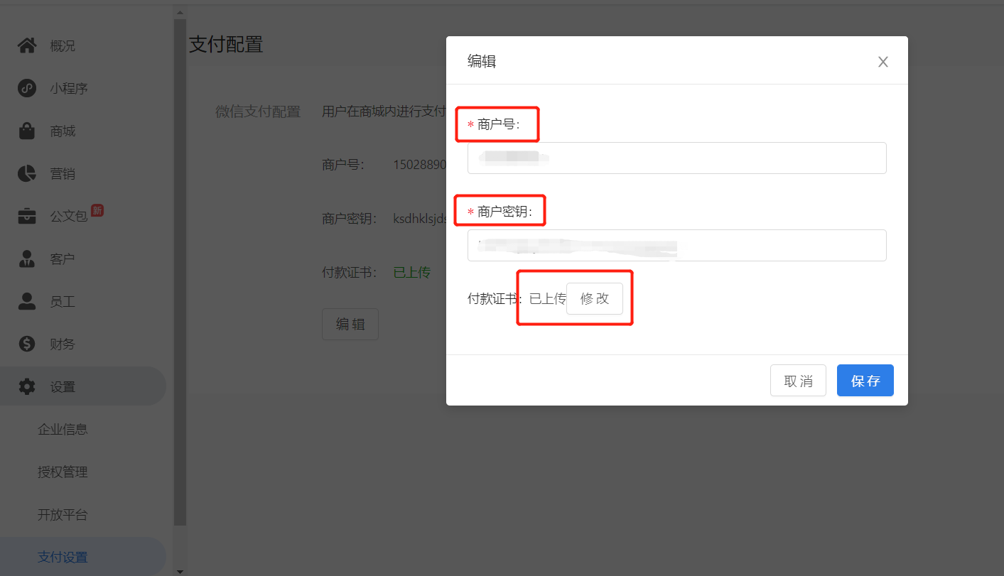Click the pie chart icon beside 营销
Image resolution: width=1004 pixels, height=576 pixels.
(27, 174)
